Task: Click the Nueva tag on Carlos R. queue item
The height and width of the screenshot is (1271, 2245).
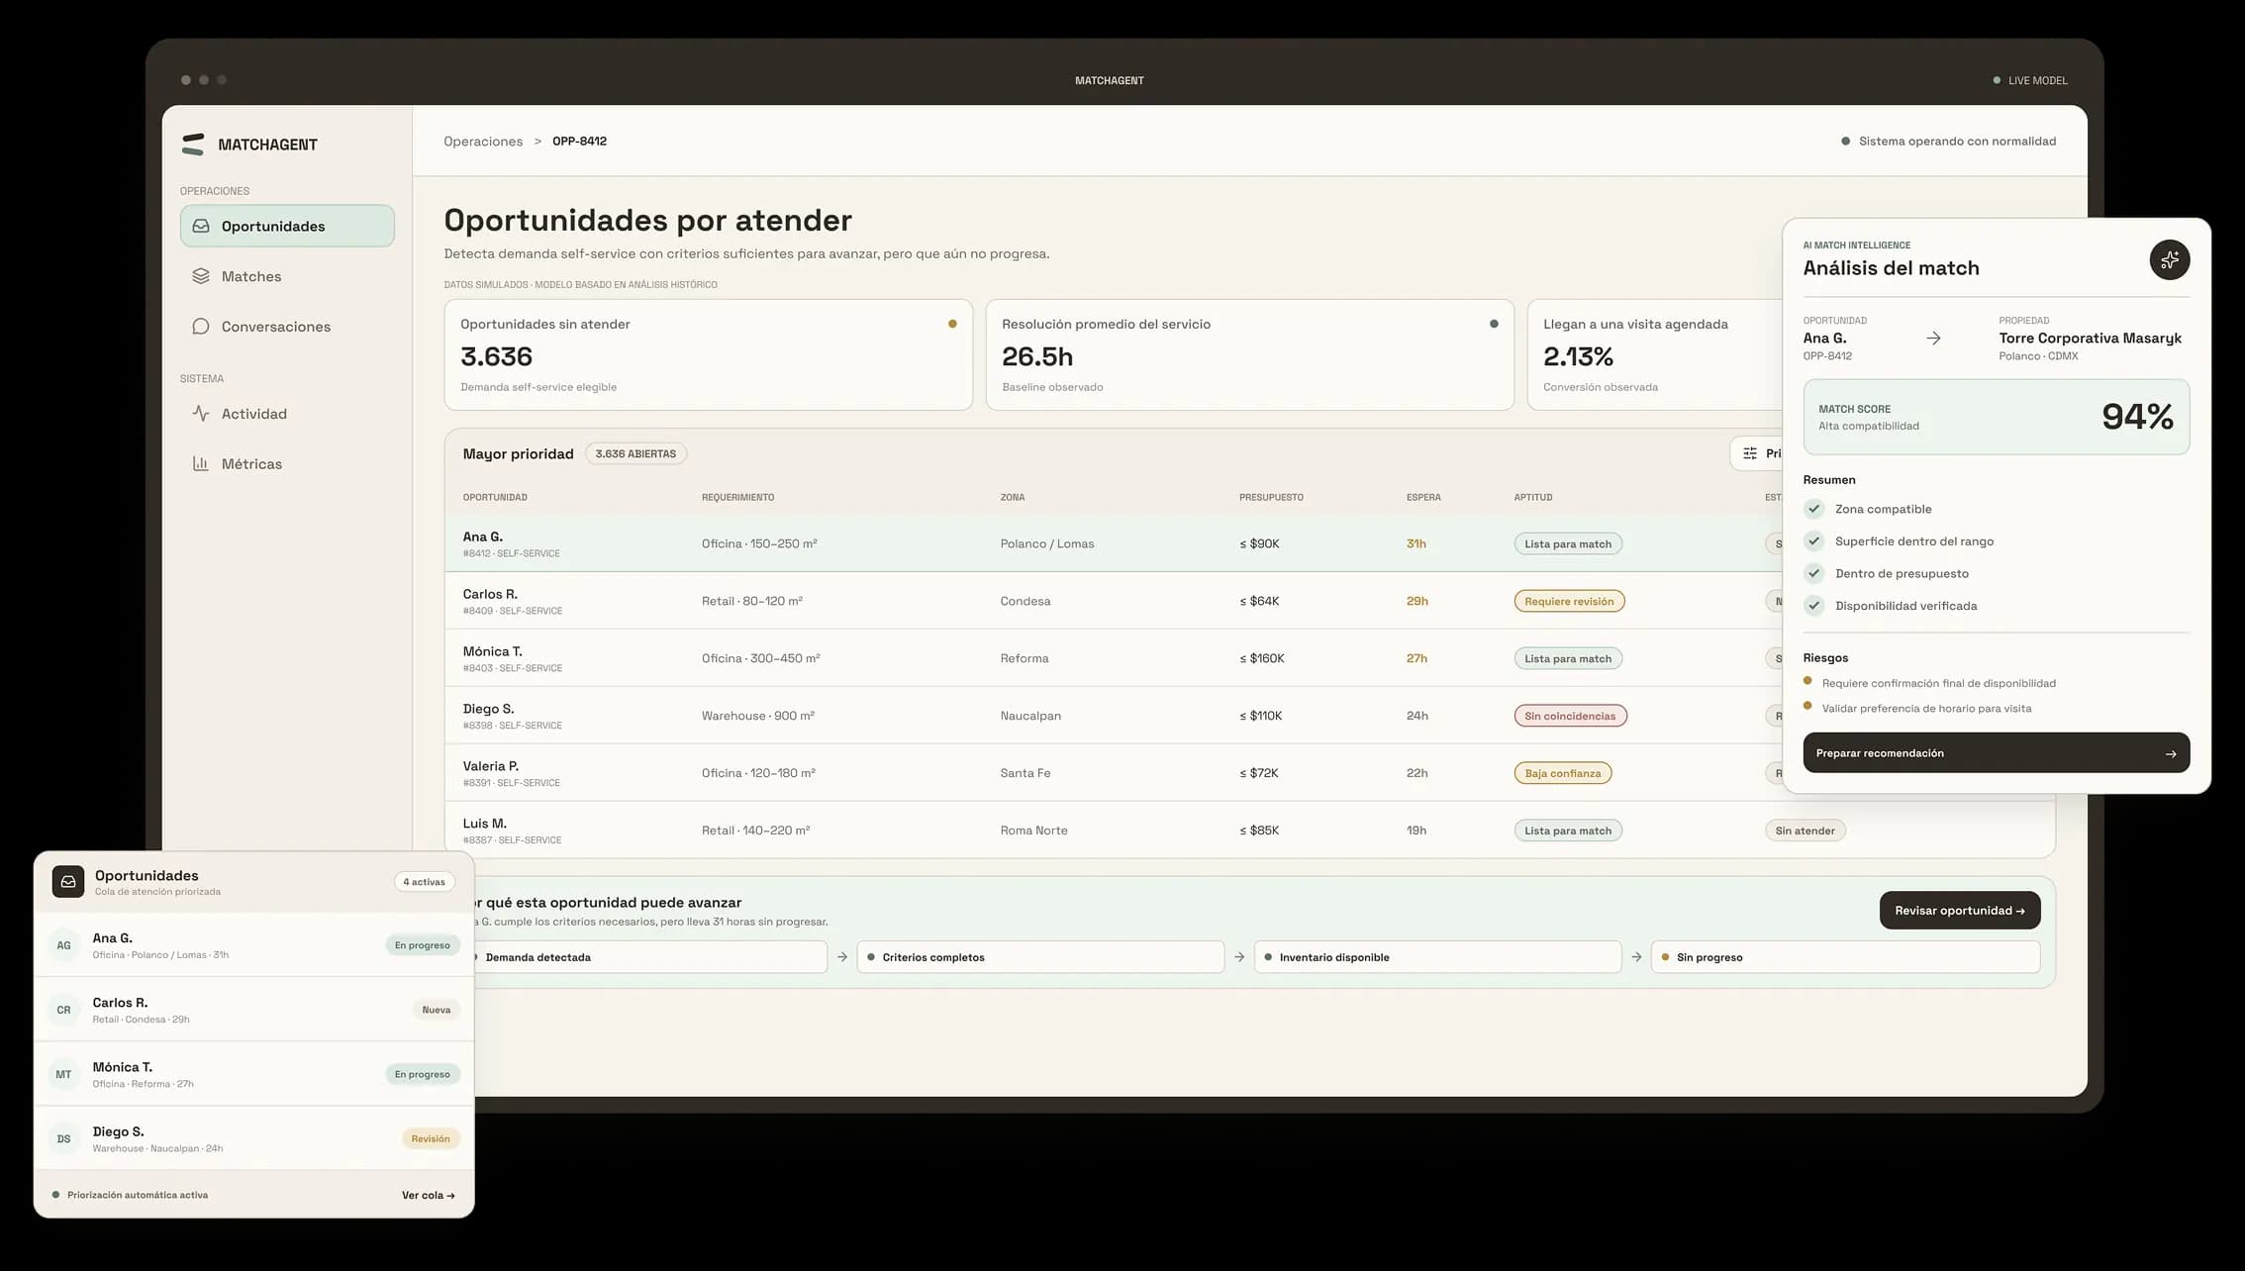Action: pos(436,1010)
